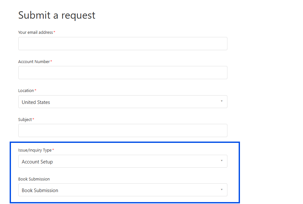The height and width of the screenshot is (204, 303).
Task: Click the Location dropdown arrow icon
Action: point(222,101)
